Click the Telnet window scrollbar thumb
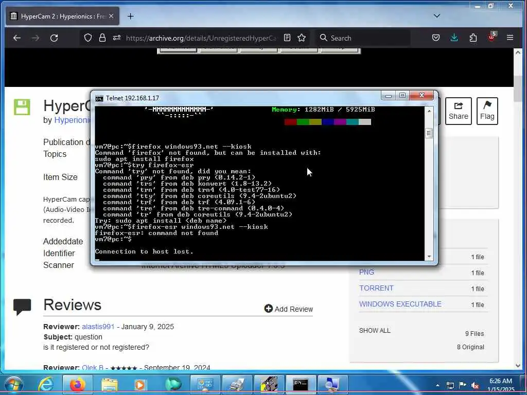527x395 pixels. tap(429, 133)
